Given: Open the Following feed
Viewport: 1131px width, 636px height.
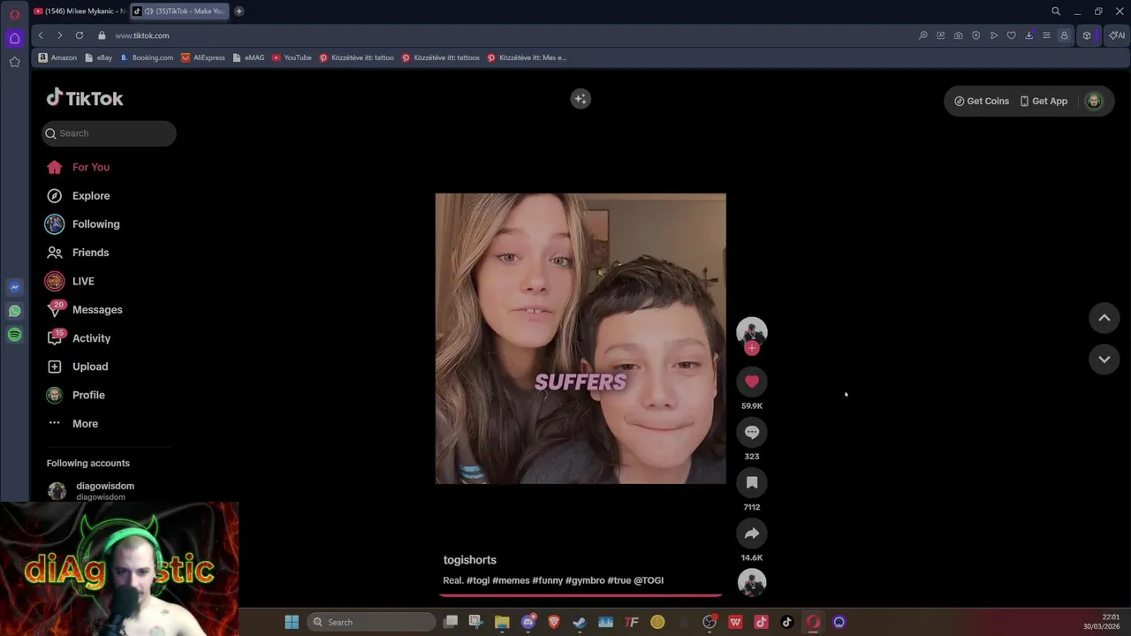Looking at the screenshot, I should pos(83,224).
